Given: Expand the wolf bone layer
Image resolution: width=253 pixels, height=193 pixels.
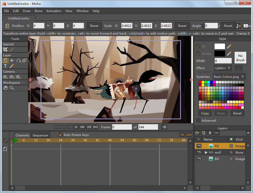Looking at the screenshot, I should click(206, 153).
